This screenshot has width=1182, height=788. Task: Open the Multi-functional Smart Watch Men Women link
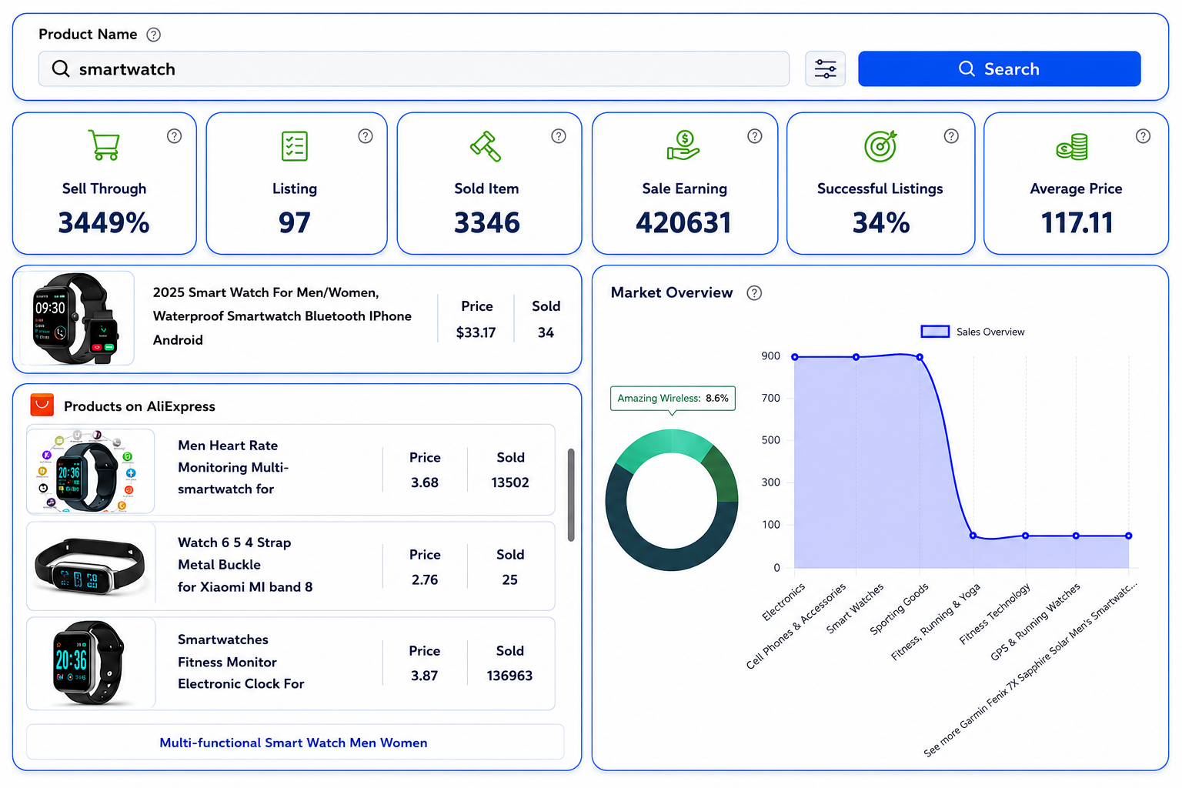(293, 743)
